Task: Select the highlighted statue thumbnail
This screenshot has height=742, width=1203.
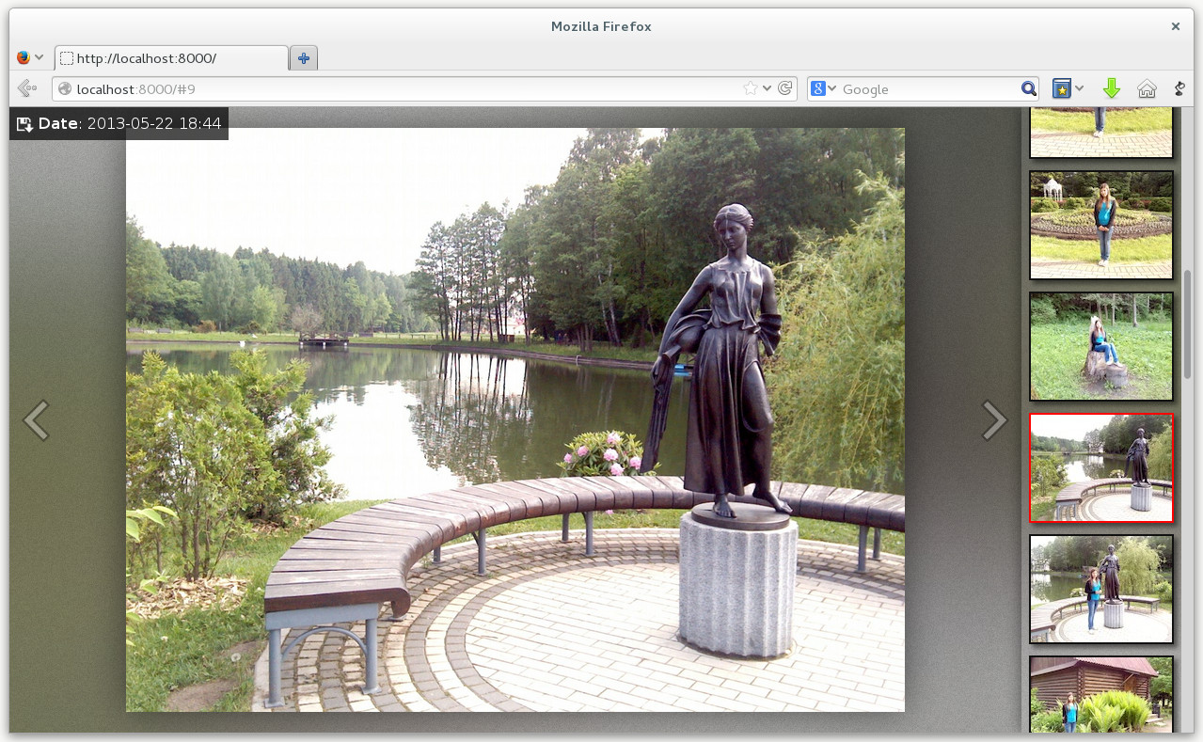Action: pos(1101,467)
